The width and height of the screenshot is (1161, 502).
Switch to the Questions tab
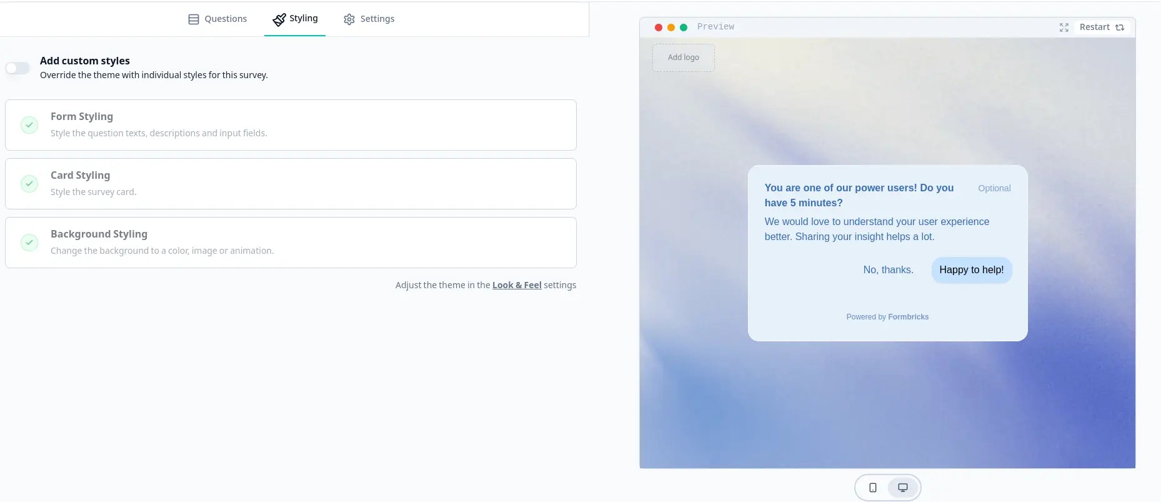tap(217, 19)
